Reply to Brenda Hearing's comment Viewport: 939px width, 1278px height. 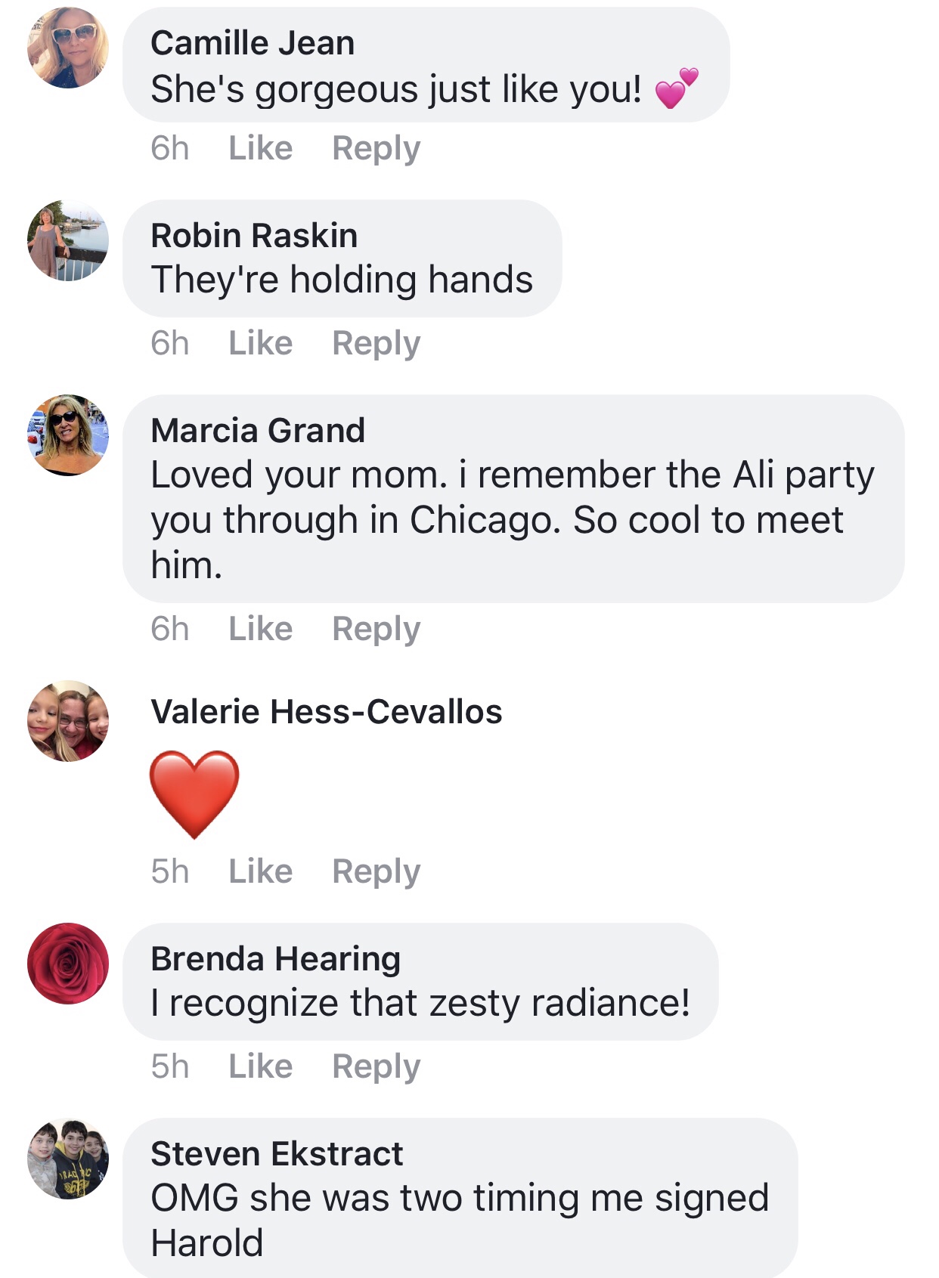376,1066
